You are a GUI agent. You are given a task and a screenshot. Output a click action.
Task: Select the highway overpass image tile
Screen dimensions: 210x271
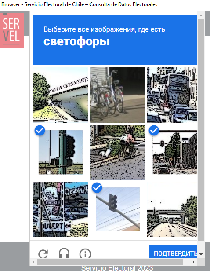tap(172, 209)
